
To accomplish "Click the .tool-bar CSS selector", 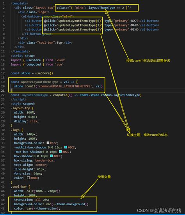I will pyautogui.click(x=18, y=187).
